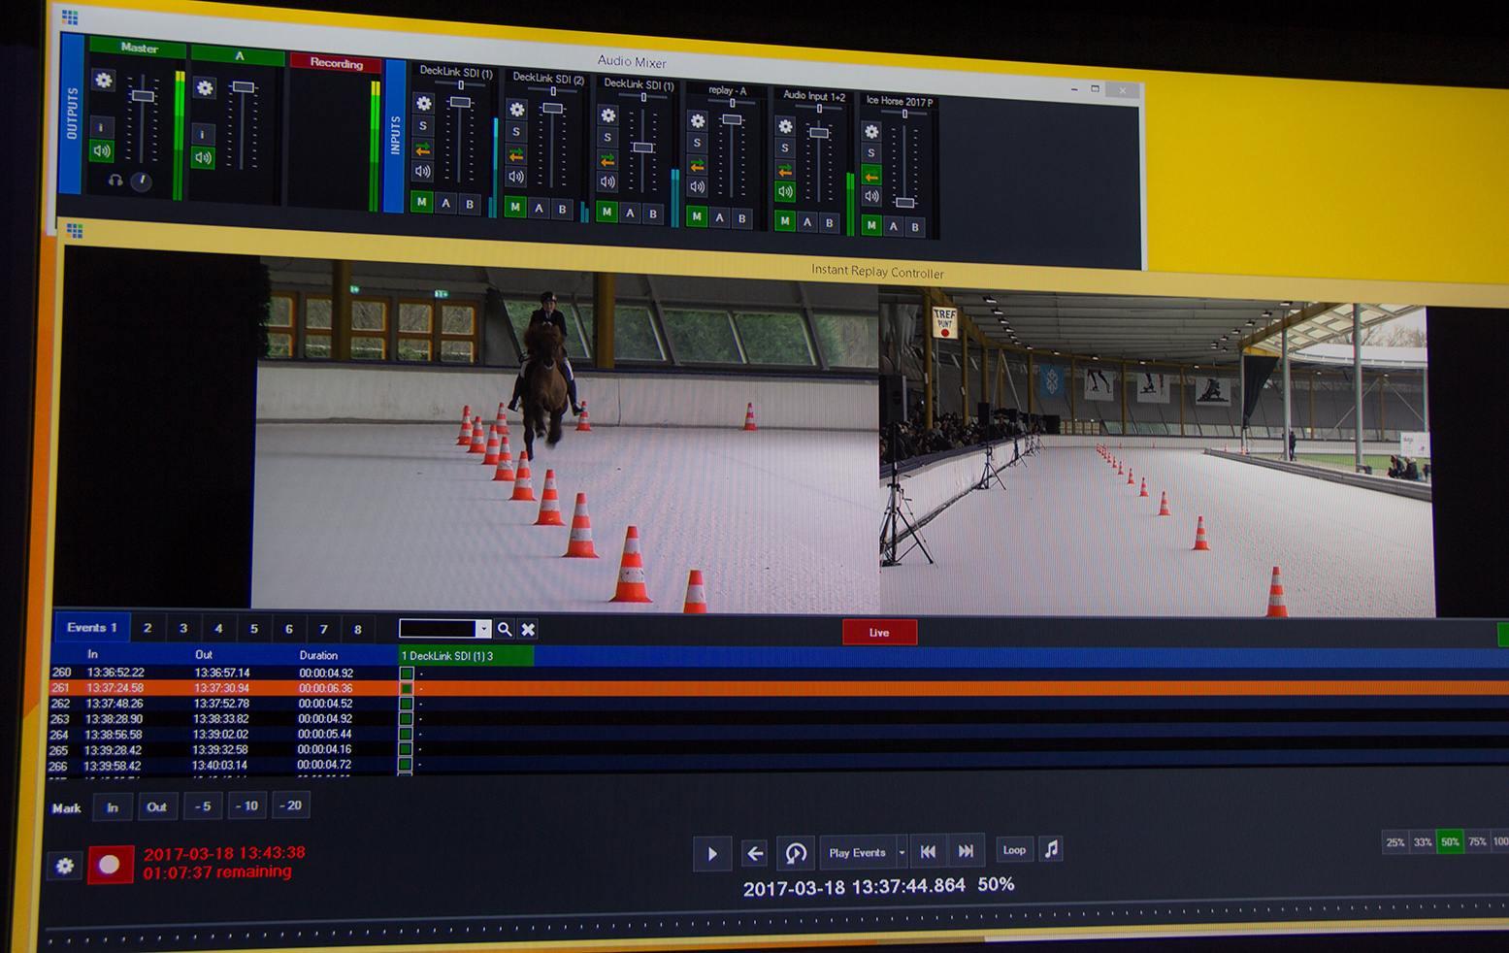Image resolution: width=1509 pixels, height=953 pixels.
Task: Solo the replay - A input
Action: [697, 143]
